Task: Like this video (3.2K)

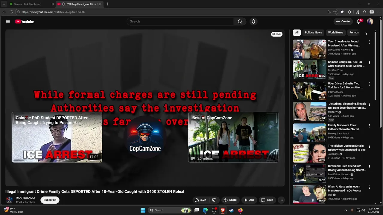Action: [x=200, y=200]
